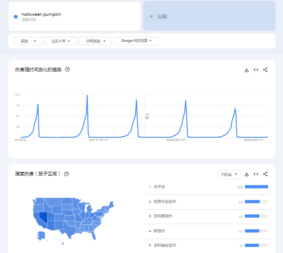Click the 61 value bar for 加利福尼亚州
This screenshot has height=253, width=283.
tap(257, 246)
